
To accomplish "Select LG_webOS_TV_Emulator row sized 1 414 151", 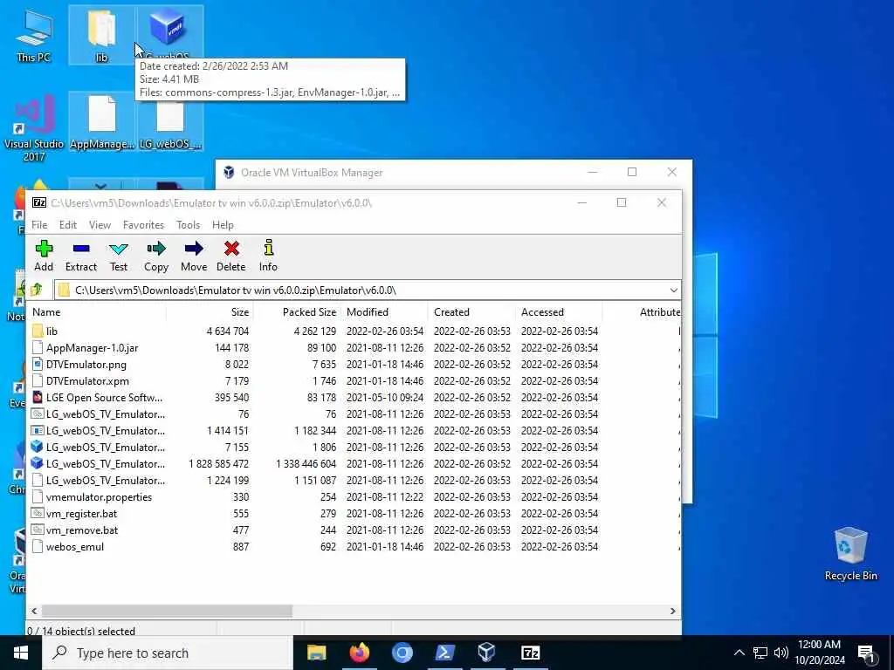I will pos(354,430).
